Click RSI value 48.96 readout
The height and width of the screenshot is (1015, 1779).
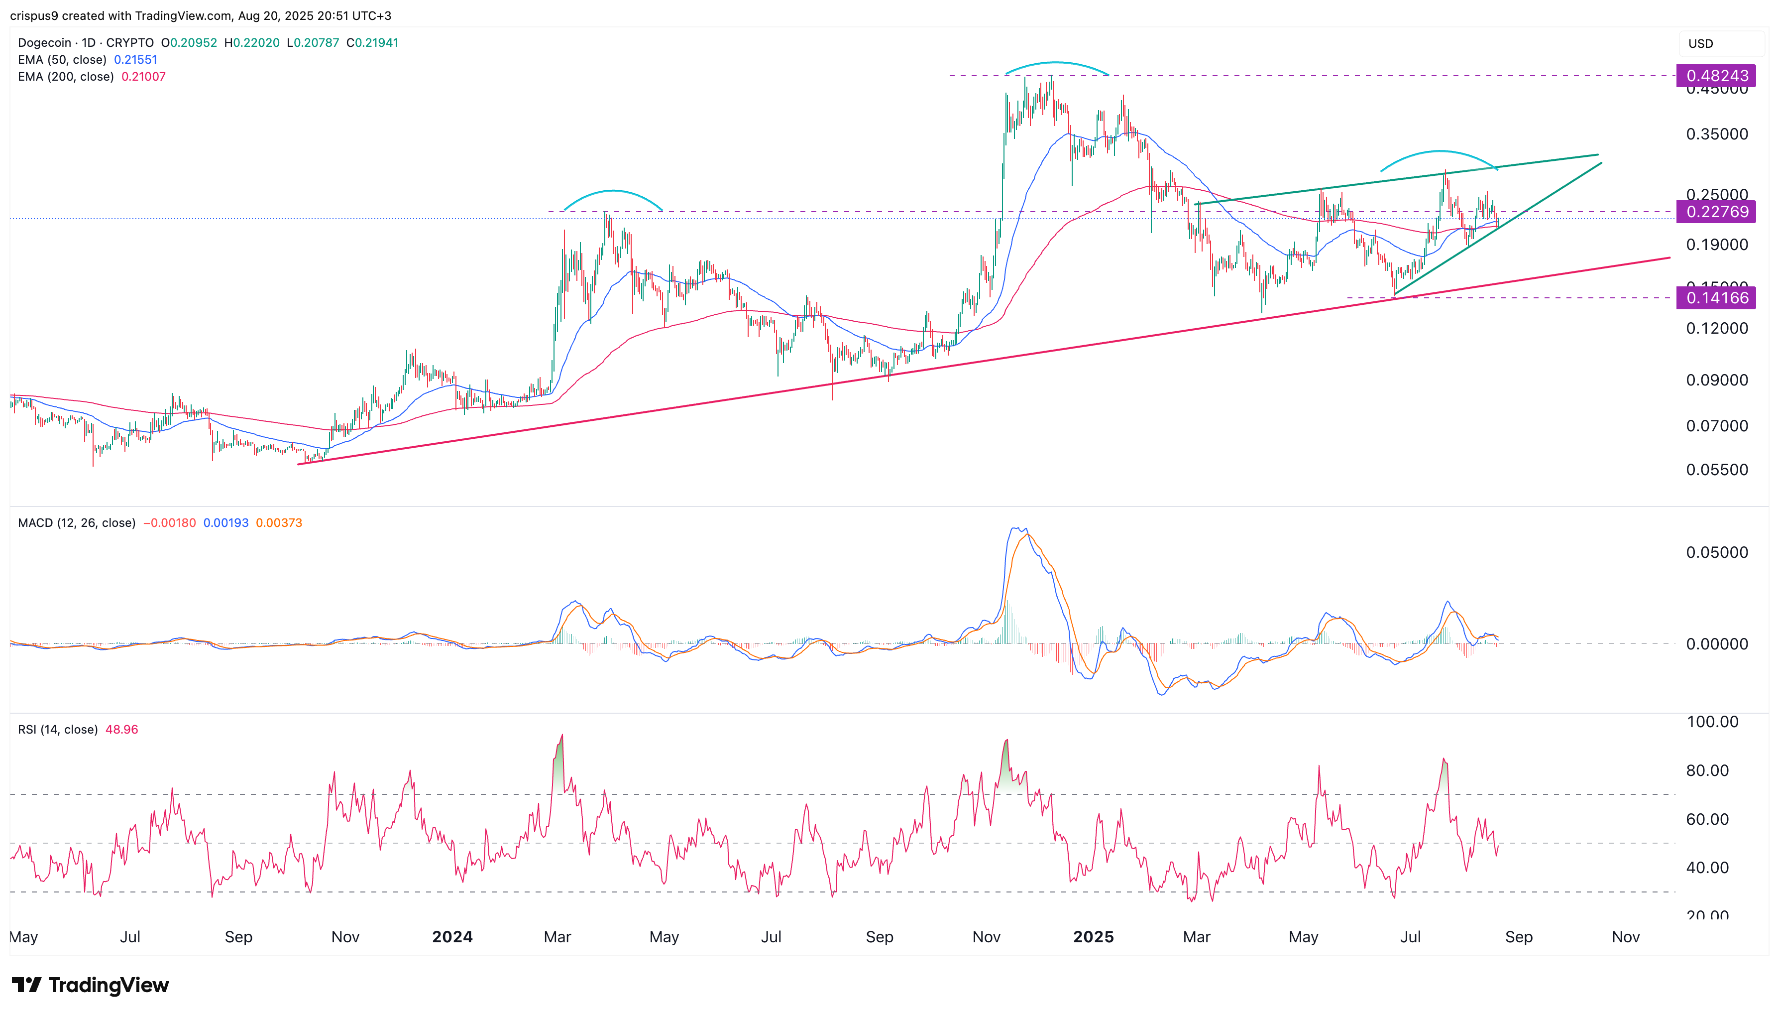tap(122, 730)
